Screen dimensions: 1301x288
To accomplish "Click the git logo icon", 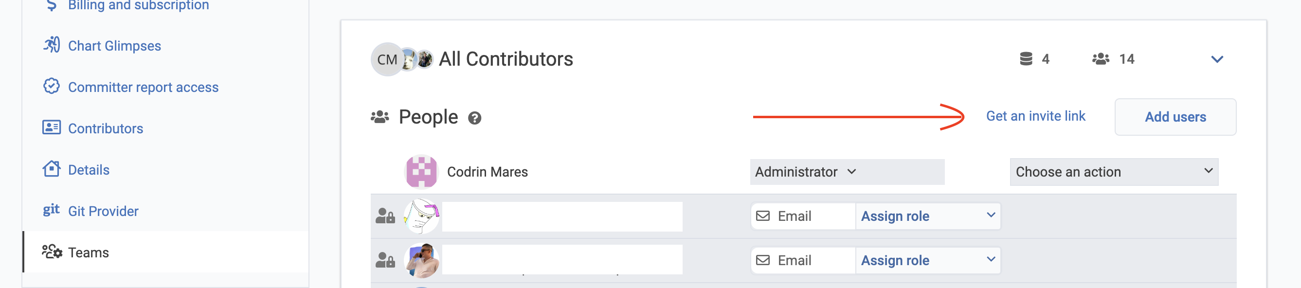I will click(x=52, y=210).
